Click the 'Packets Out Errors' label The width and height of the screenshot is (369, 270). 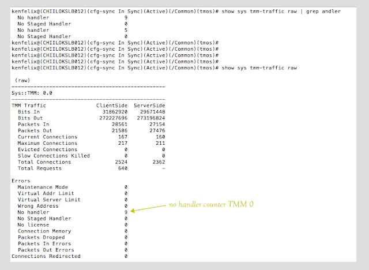point(46,250)
